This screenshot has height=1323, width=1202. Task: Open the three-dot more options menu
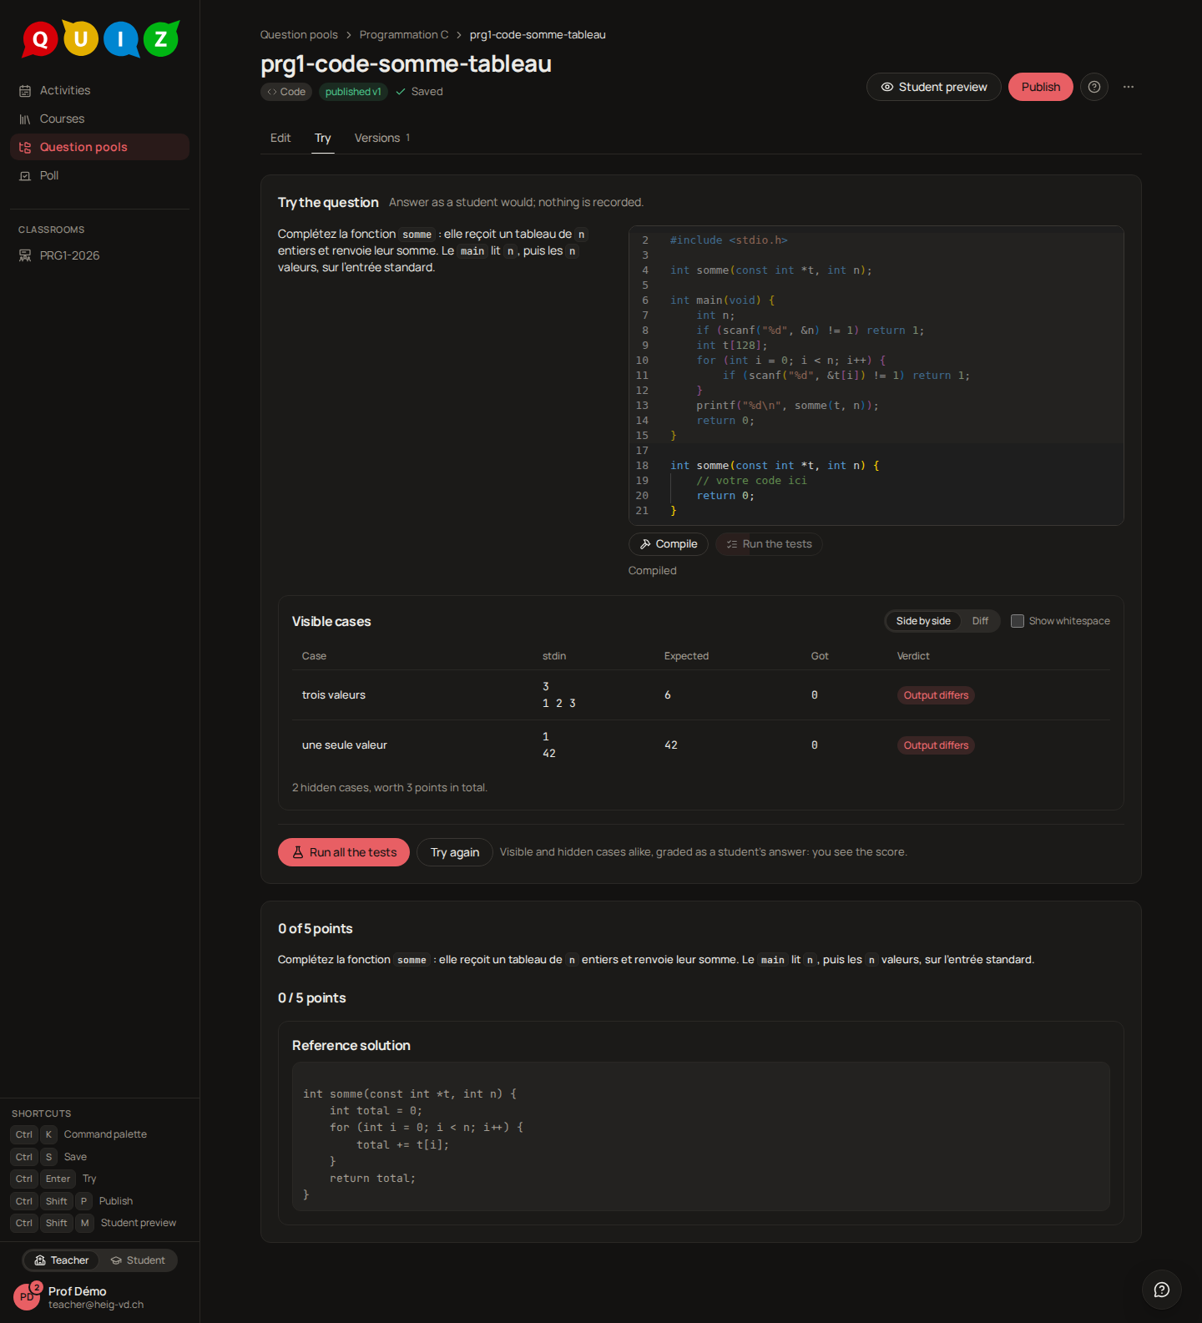pos(1129,87)
